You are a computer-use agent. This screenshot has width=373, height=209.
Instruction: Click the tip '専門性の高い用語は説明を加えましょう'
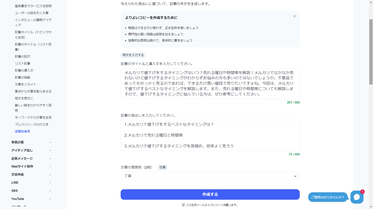pyautogui.click(x=156, y=34)
